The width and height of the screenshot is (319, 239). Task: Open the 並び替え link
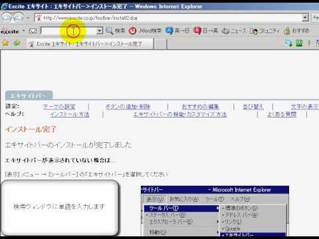(x=253, y=107)
